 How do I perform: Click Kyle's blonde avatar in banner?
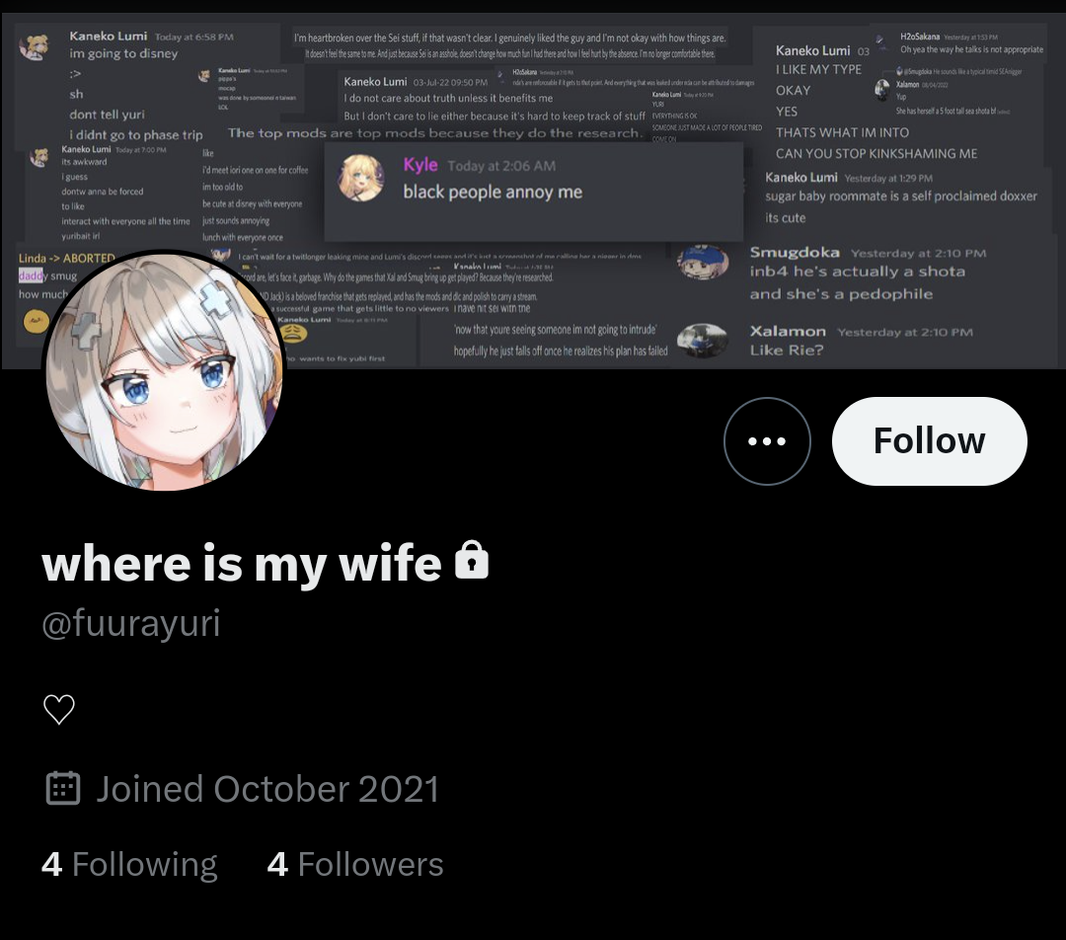pyautogui.click(x=361, y=178)
